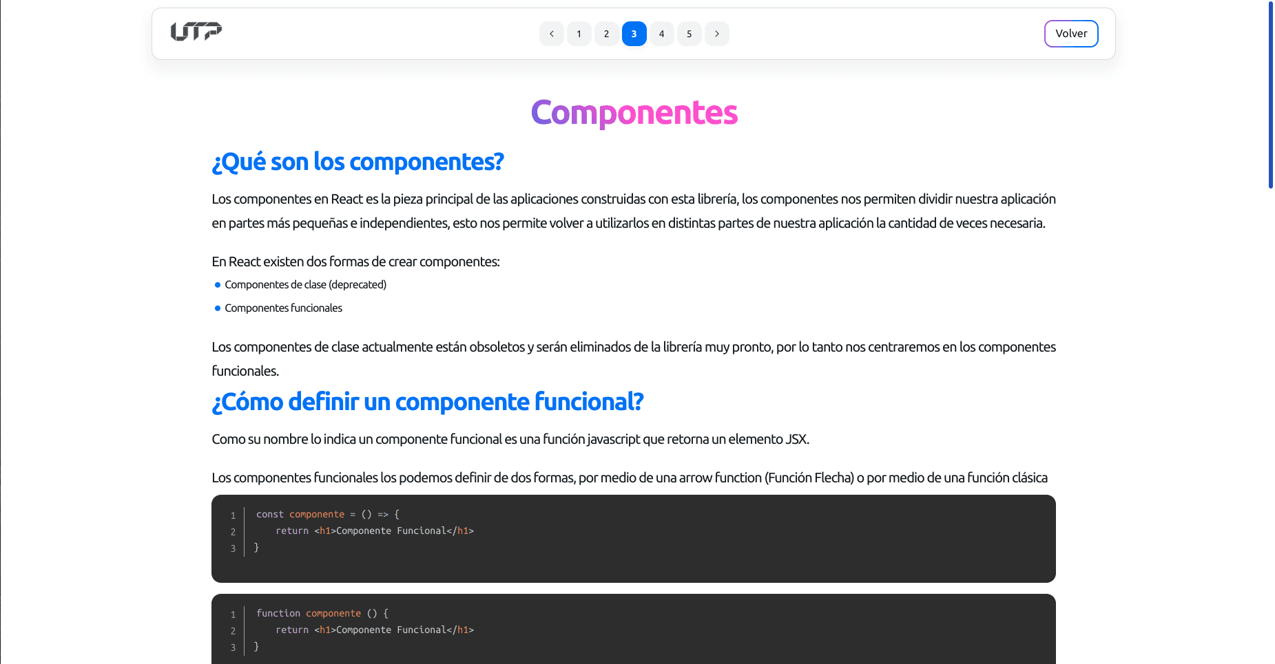1275x664 pixels.
Task: Click the word componente in the second snippet
Action: pos(333,613)
